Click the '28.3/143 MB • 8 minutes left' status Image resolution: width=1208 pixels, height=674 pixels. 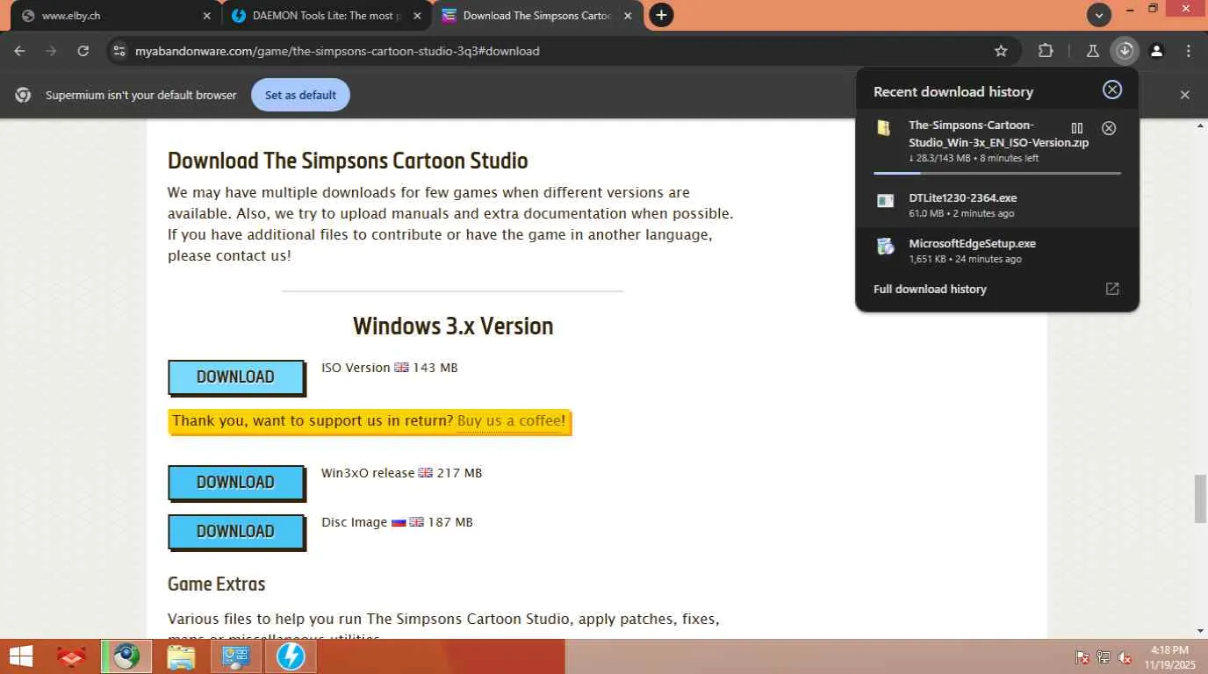coord(974,158)
